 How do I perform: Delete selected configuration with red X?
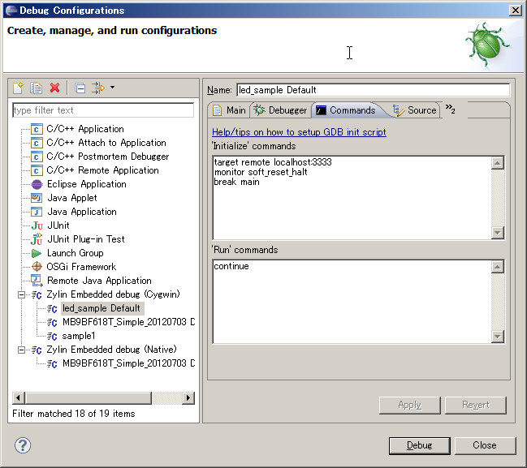point(54,88)
